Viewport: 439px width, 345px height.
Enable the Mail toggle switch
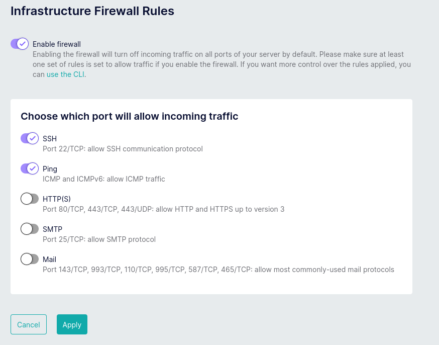tap(30, 259)
